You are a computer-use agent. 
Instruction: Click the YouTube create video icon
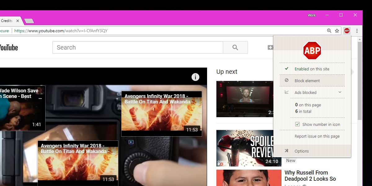(x=270, y=47)
